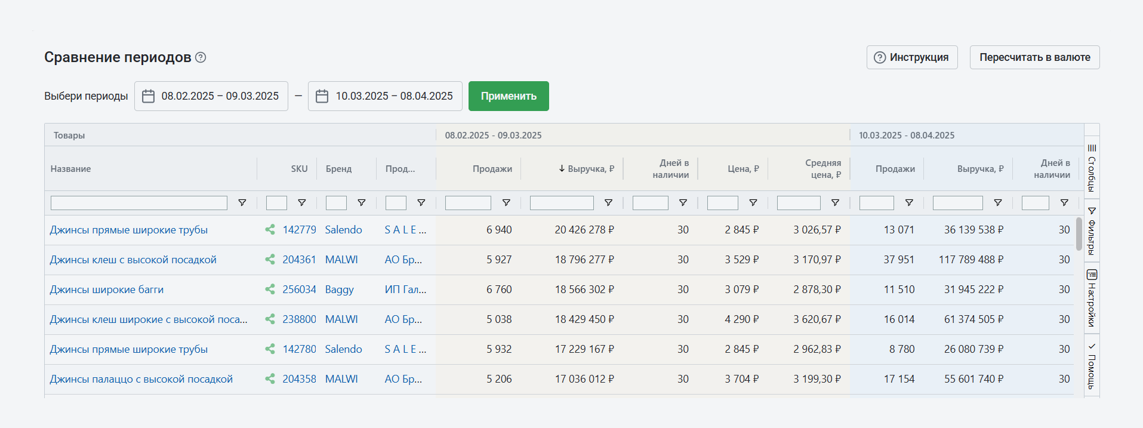Screen dimensions: 1143x428
Task: Open filter icon for Прод... column
Action: pos(421,203)
